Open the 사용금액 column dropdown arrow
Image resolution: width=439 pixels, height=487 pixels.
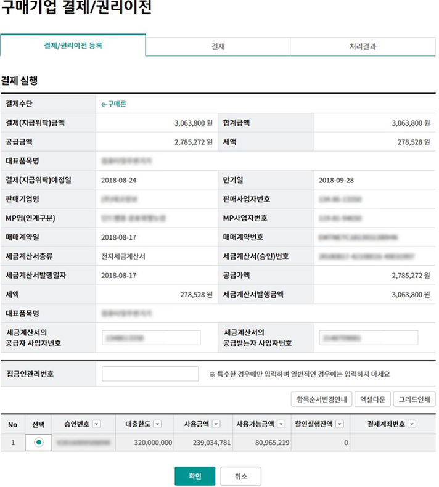pyautogui.click(x=216, y=424)
